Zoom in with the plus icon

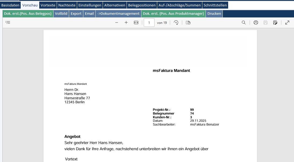coord(126,23)
